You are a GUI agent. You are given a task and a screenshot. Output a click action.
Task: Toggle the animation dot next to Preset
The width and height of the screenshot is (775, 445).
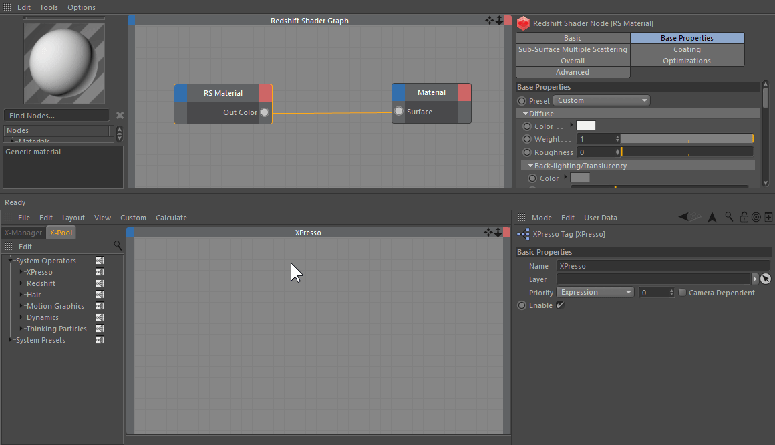pyautogui.click(x=521, y=100)
